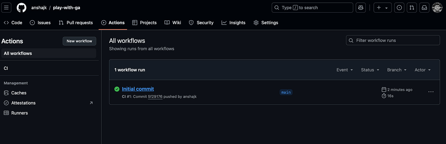The image size is (446, 144).
Task: Open the Event filter dropdown
Action: (345, 70)
